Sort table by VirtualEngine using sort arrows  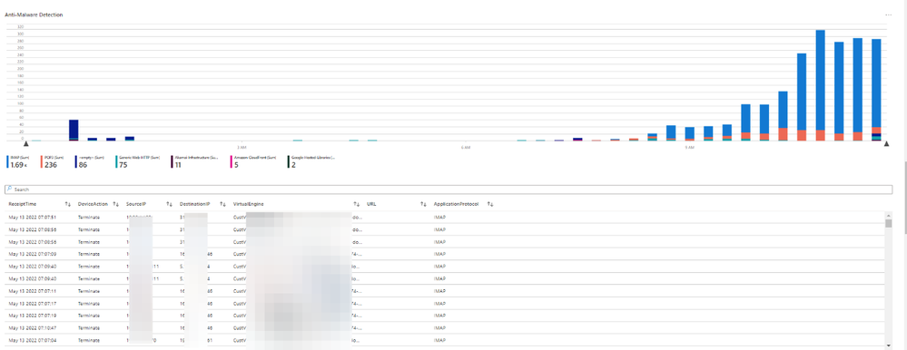pos(356,204)
